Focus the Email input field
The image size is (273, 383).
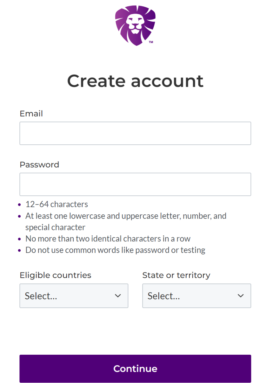135,133
